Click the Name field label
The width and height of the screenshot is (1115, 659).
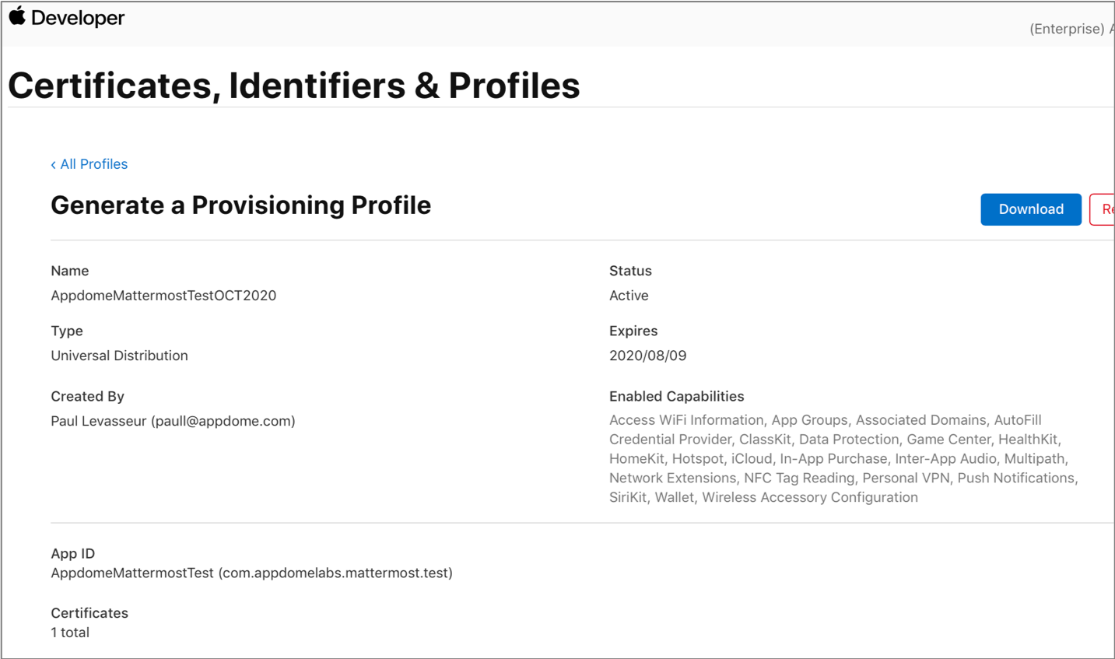[70, 271]
